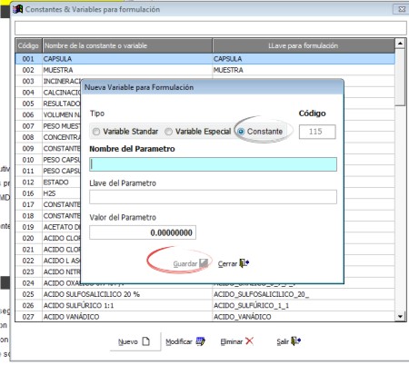
Task: Click the CAPSULA key cell
Action: tap(304, 59)
